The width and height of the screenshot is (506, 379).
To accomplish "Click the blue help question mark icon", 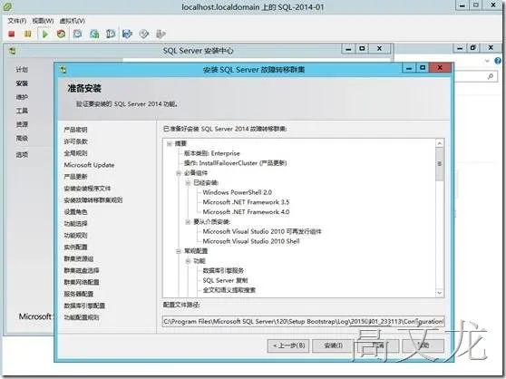I will tap(498, 61).
